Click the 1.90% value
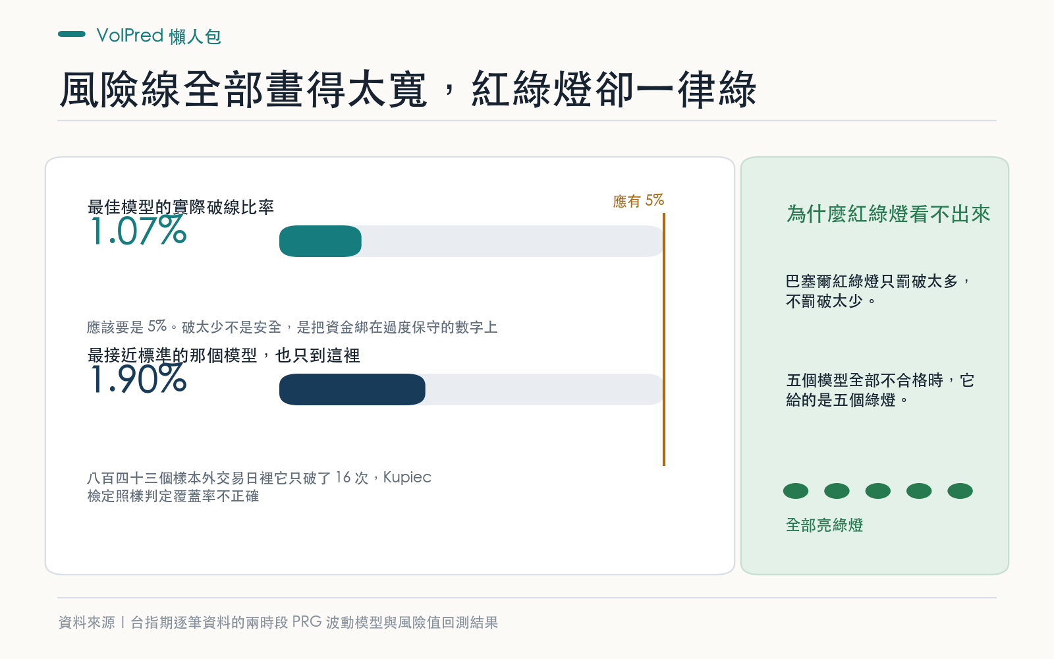Screen dimensions: 1054x659 (x=138, y=380)
